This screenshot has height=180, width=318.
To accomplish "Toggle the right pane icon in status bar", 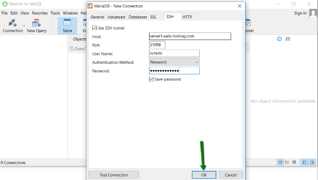I will point(312,162).
